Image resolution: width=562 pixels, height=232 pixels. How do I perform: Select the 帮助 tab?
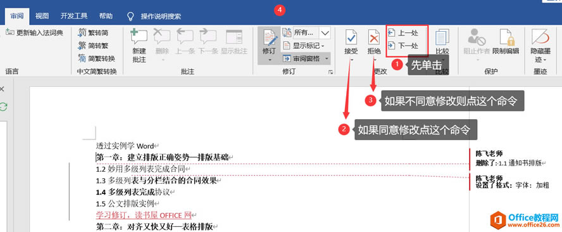106,16
